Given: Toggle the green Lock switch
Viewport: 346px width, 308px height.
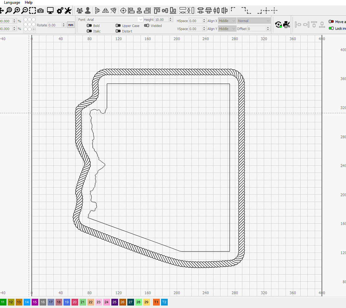Looking at the screenshot, I should click(331, 28).
